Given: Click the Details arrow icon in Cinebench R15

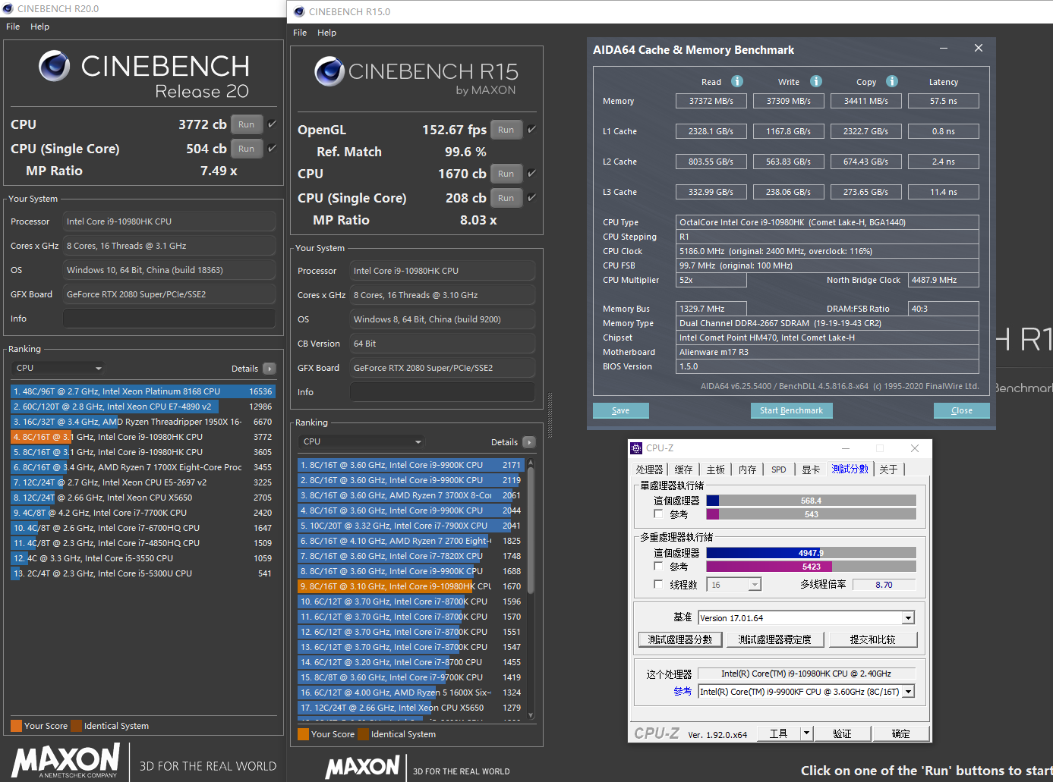Looking at the screenshot, I should pyautogui.click(x=529, y=442).
